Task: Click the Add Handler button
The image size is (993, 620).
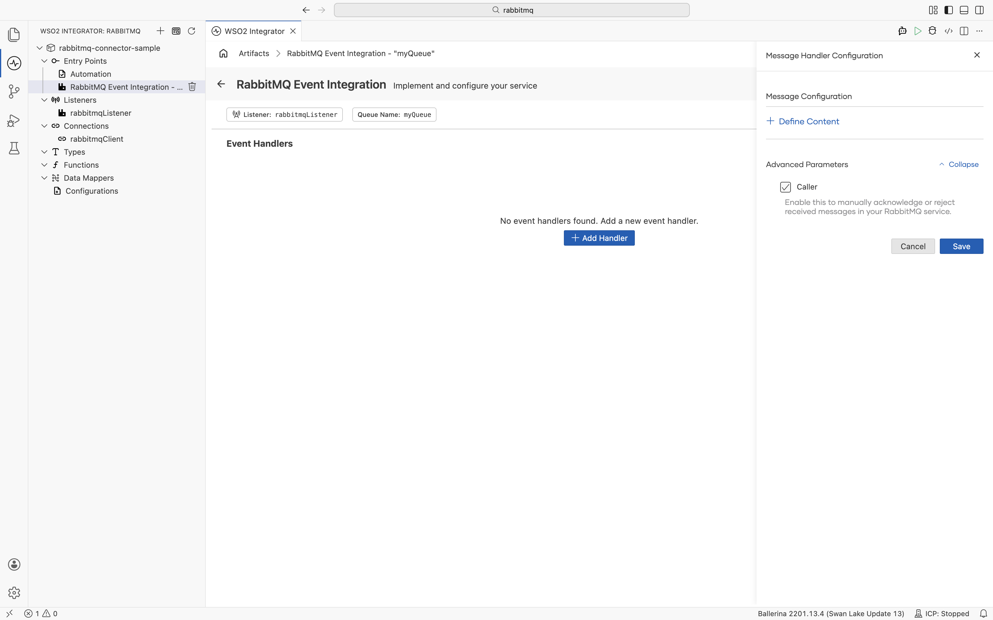Action: [x=599, y=238]
